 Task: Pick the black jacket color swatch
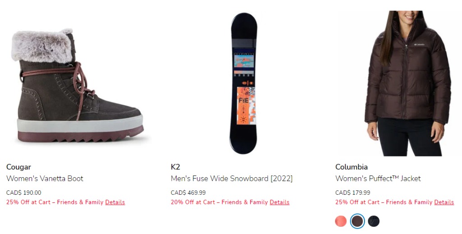click(x=374, y=221)
